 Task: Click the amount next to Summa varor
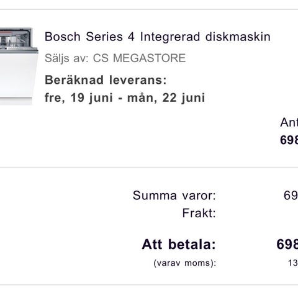coord(291,196)
